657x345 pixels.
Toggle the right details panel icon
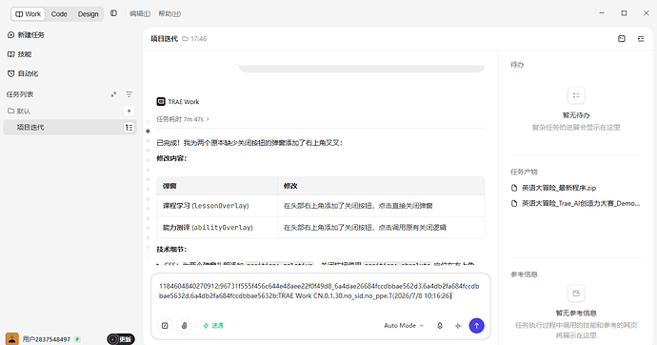(641, 38)
